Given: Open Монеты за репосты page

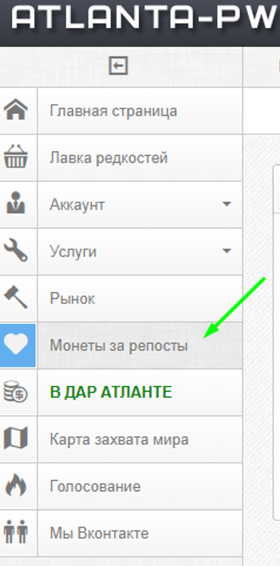Looking at the screenshot, I should tap(140, 345).
